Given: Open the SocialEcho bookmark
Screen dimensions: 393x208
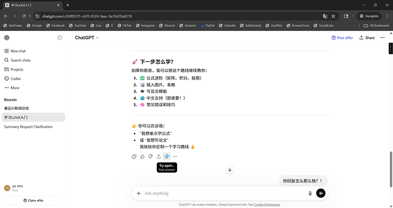Looking at the screenshot, I should point(324,26).
